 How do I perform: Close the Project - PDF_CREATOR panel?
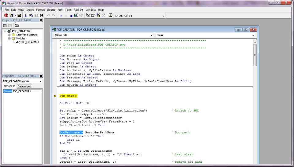(41, 20)
